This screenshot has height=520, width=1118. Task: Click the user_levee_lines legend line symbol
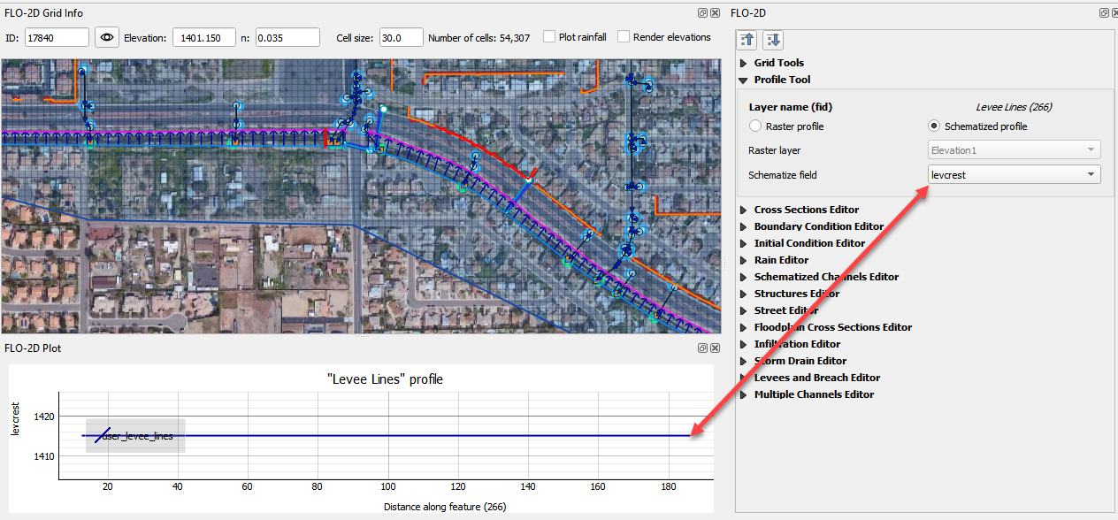tap(103, 436)
